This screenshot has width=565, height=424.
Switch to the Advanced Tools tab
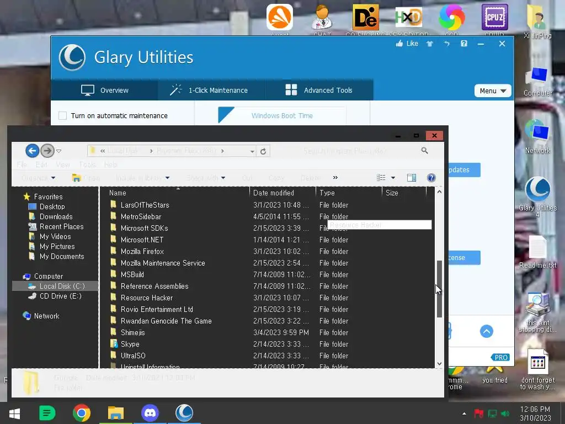pos(319,90)
